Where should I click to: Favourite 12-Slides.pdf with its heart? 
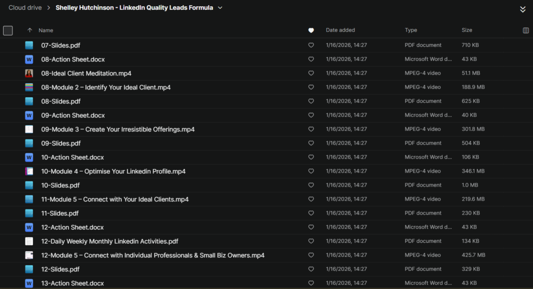pyautogui.click(x=311, y=269)
